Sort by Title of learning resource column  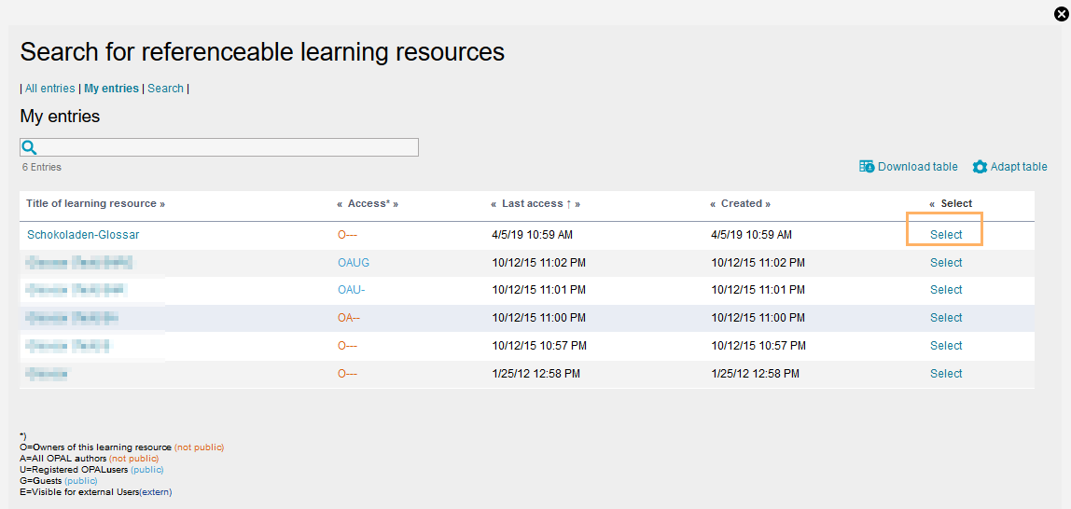94,203
